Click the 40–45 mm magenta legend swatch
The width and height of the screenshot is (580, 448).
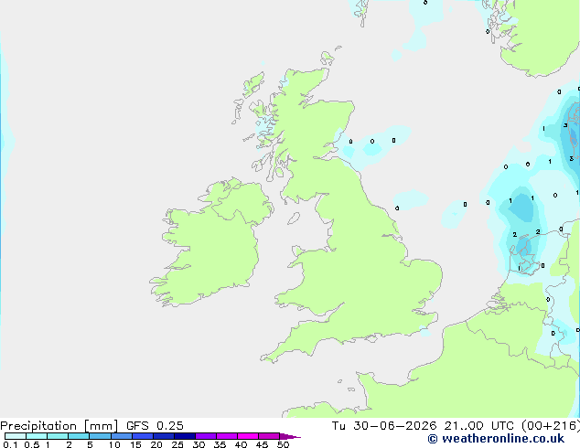[248, 436]
